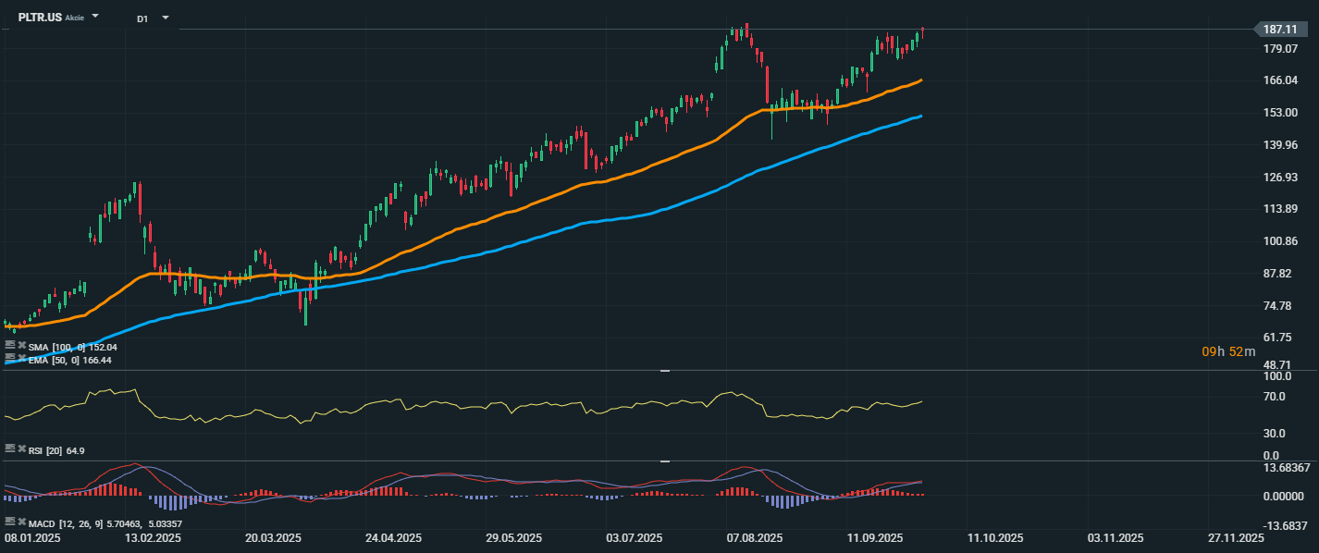The image size is (1319, 553).
Task: Click the 187.11 current price label
Action: coord(1280,30)
